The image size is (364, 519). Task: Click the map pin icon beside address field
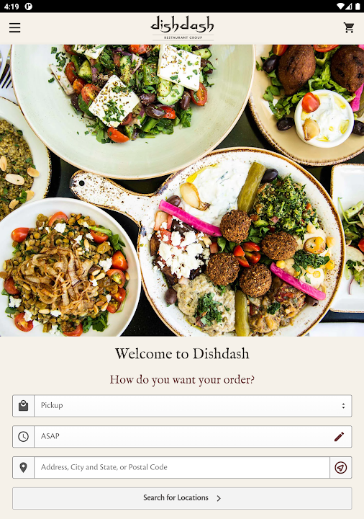click(x=24, y=467)
